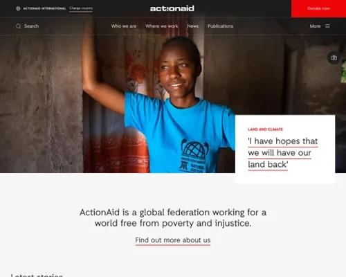Image resolution: width=346 pixels, height=277 pixels.
Task: Follow the Find out more about us link
Action: (x=173, y=240)
